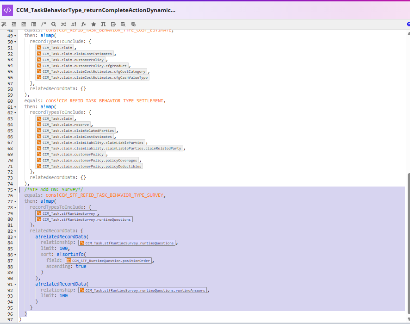Viewport: 410px width, 324px height.
Task: Collapse code fold arrow at line 61
Action: [x=15, y=107]
